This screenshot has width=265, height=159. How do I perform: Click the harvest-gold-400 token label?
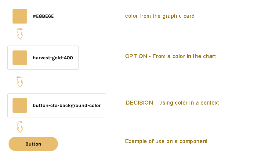tap(53, 58)
